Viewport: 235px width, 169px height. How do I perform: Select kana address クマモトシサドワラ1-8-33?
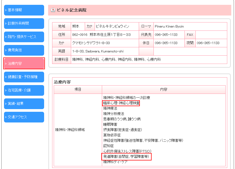91,43
